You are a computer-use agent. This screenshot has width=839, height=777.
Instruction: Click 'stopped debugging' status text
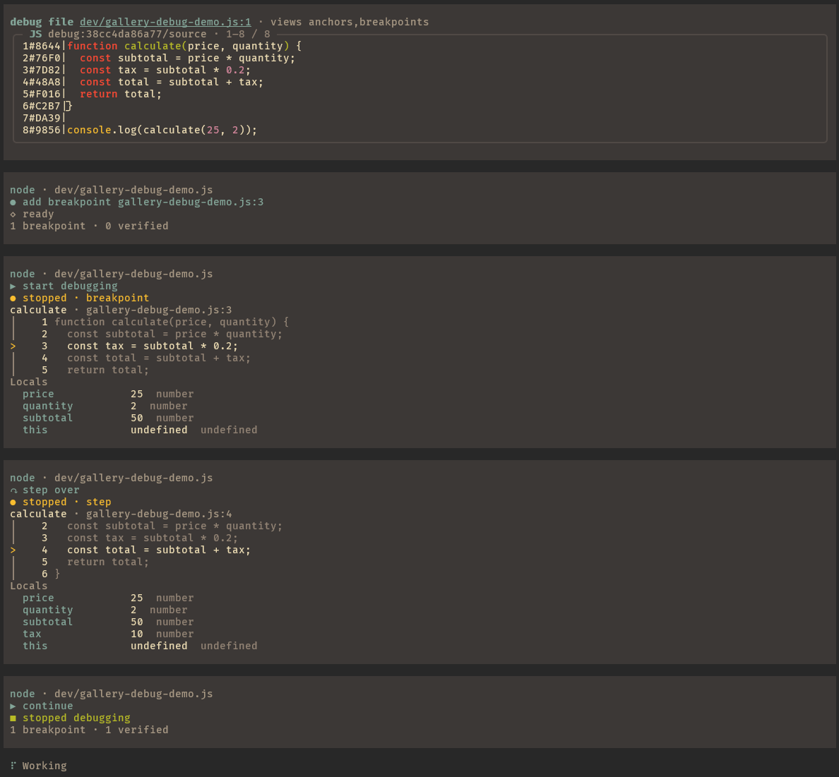point(76,718)
